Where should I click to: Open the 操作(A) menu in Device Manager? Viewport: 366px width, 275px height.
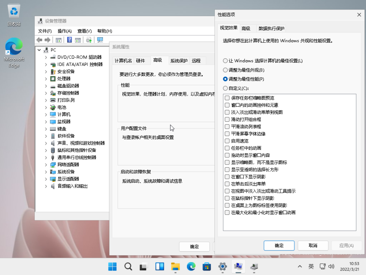(64, 31)
